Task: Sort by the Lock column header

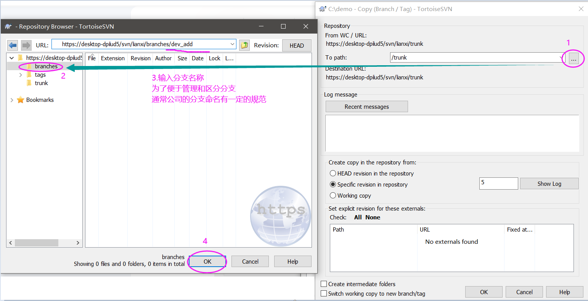Action: coord(214,58)
